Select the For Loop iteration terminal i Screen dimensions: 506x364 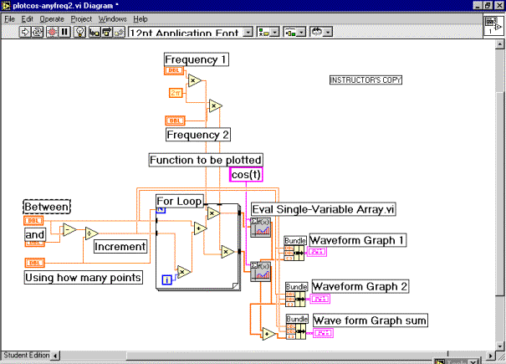tap(166, 279)
